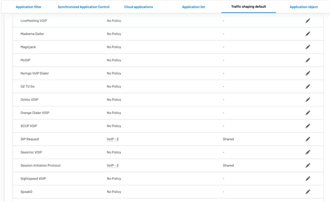330x202 pixels.
Task: Click the Seesmic VOIP name
Action: (x=31, y=152)
